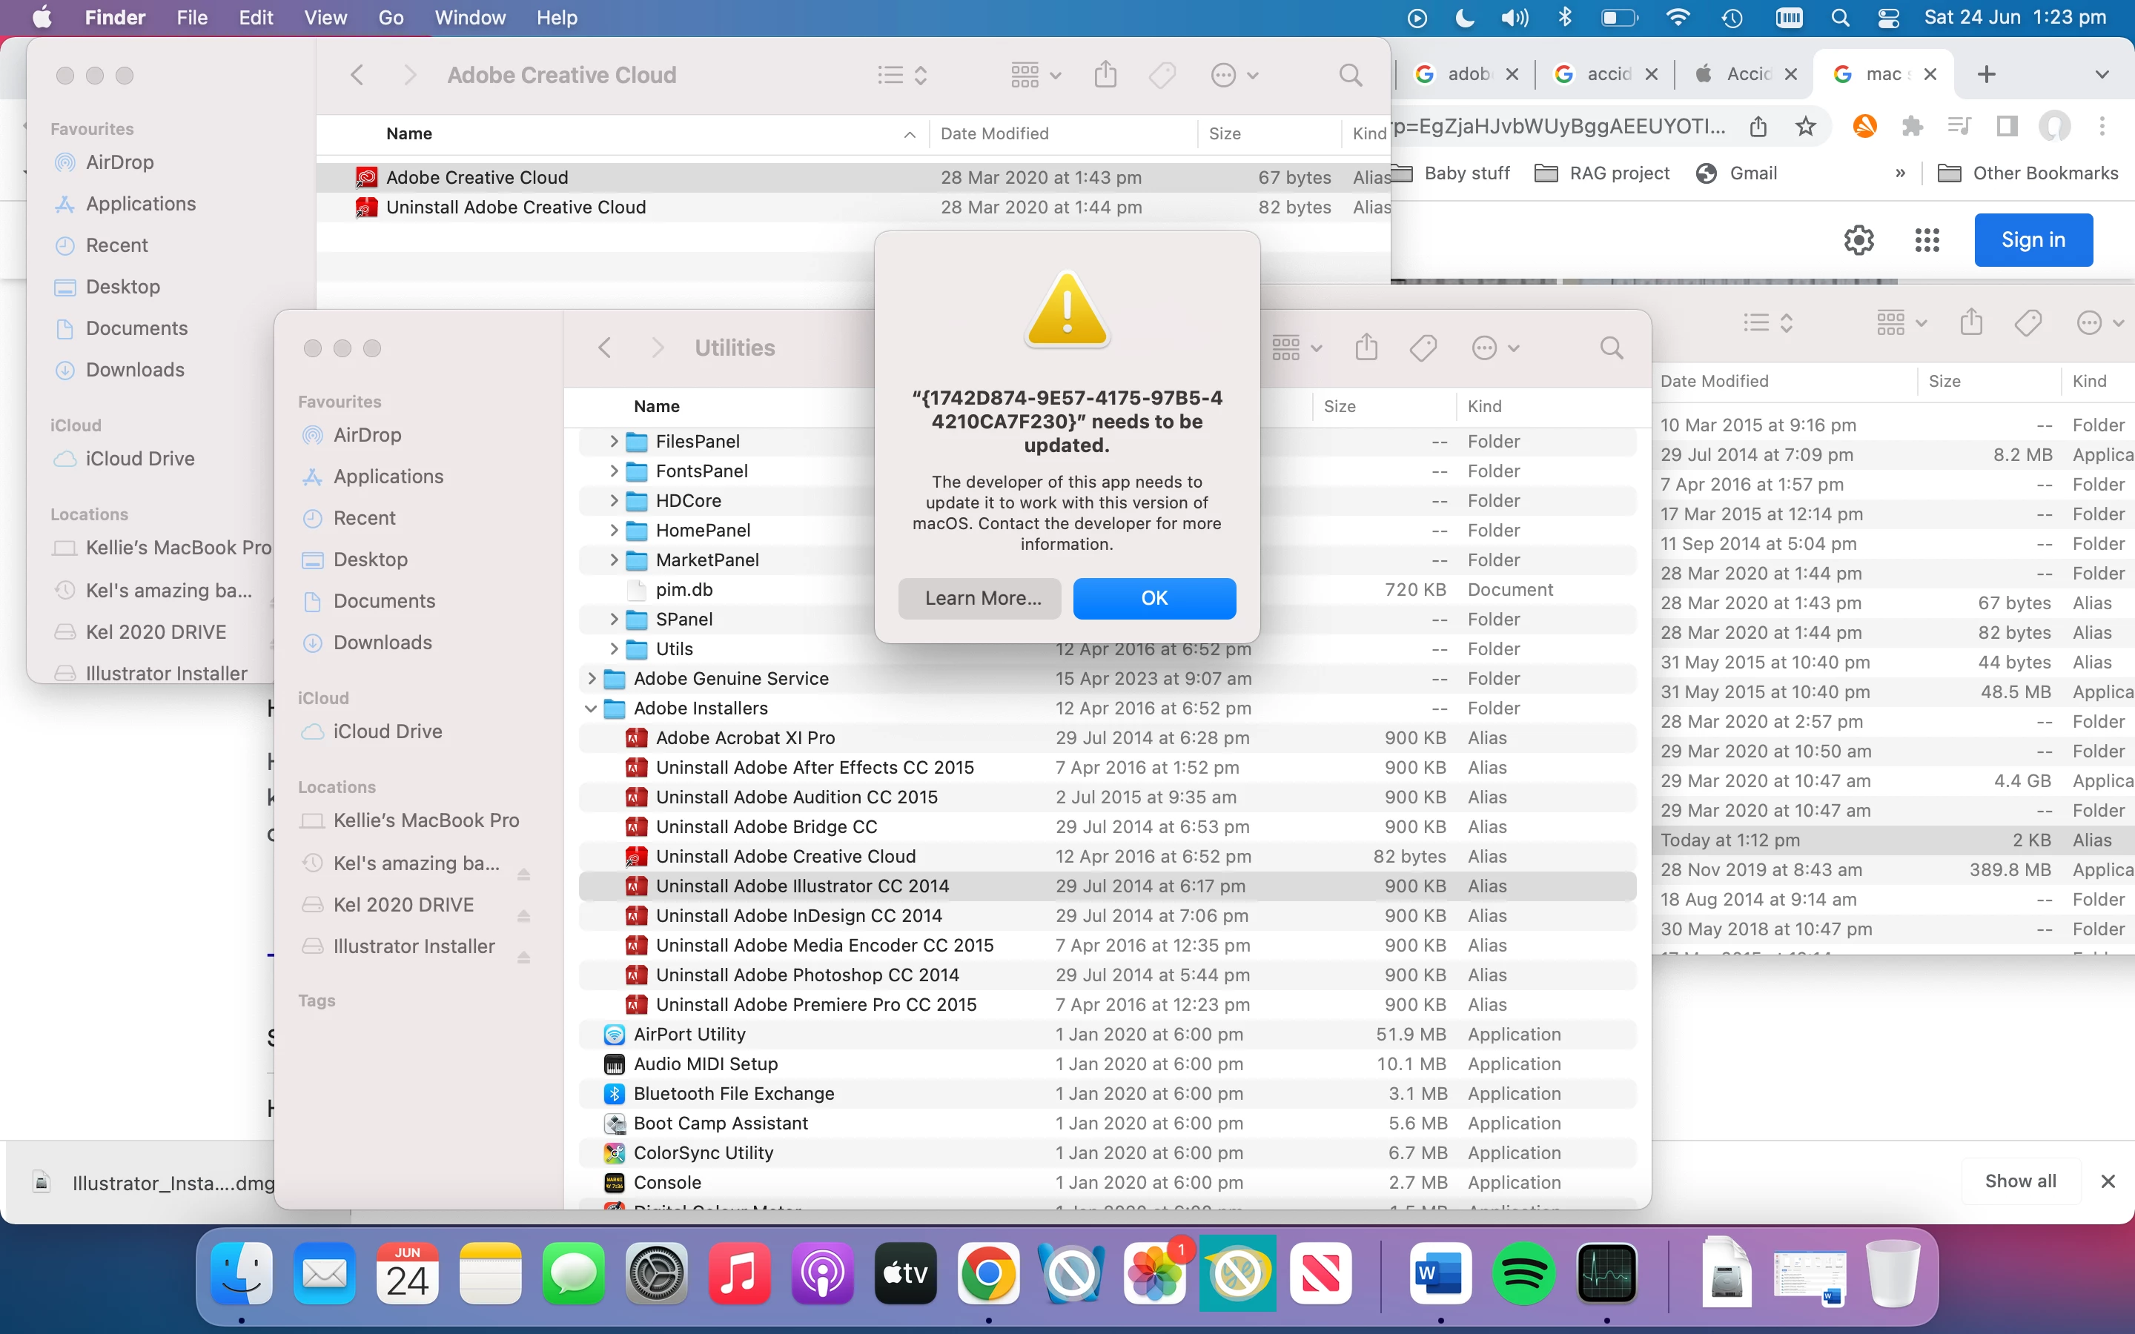Eject the Illustrator Installer volume
The image size is (2135, 1334).
523,958
